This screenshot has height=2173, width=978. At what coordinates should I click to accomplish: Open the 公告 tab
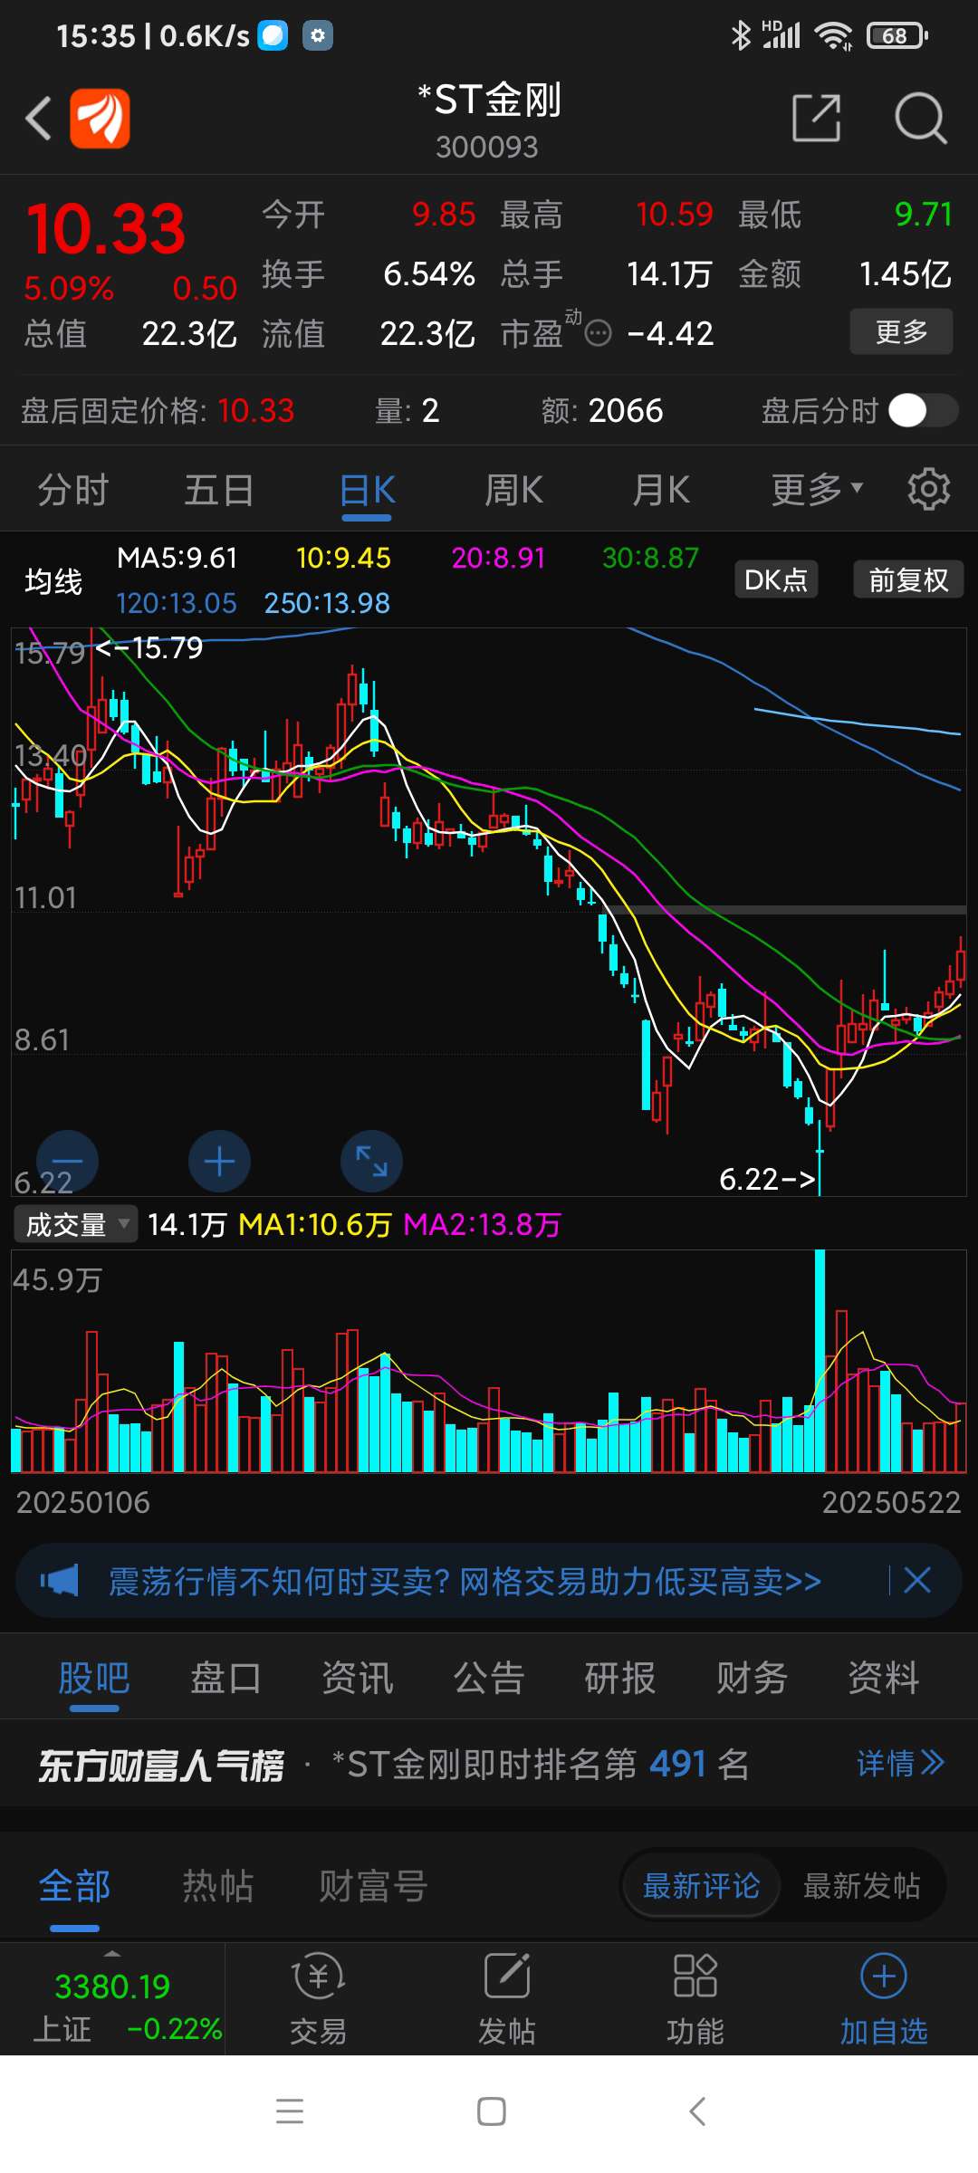pyautogui.click(x=489, y=1678)
